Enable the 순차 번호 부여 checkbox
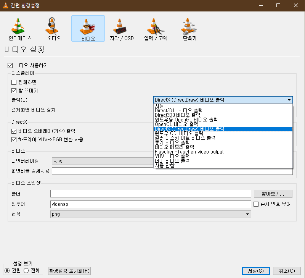The height and width of the screenshot is (278, 305). (256, 204)
